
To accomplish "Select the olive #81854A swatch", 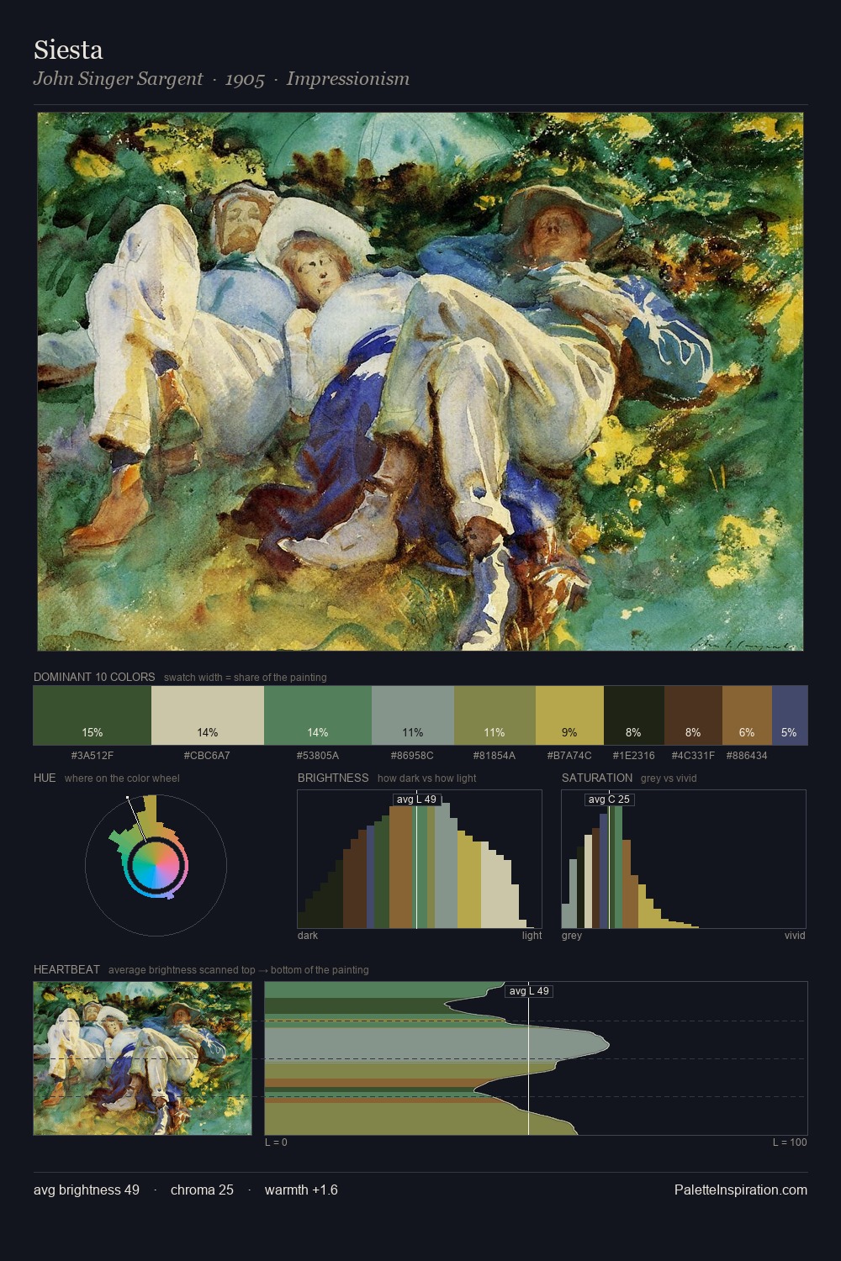I will (x=495, y=715).
